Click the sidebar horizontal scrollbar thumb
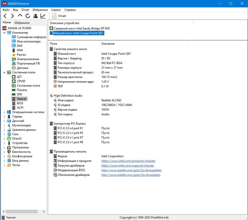This screenshot has width=248, height=220. [x=22, y=211]
